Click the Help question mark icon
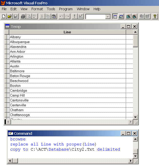 (x=155, y=16)
